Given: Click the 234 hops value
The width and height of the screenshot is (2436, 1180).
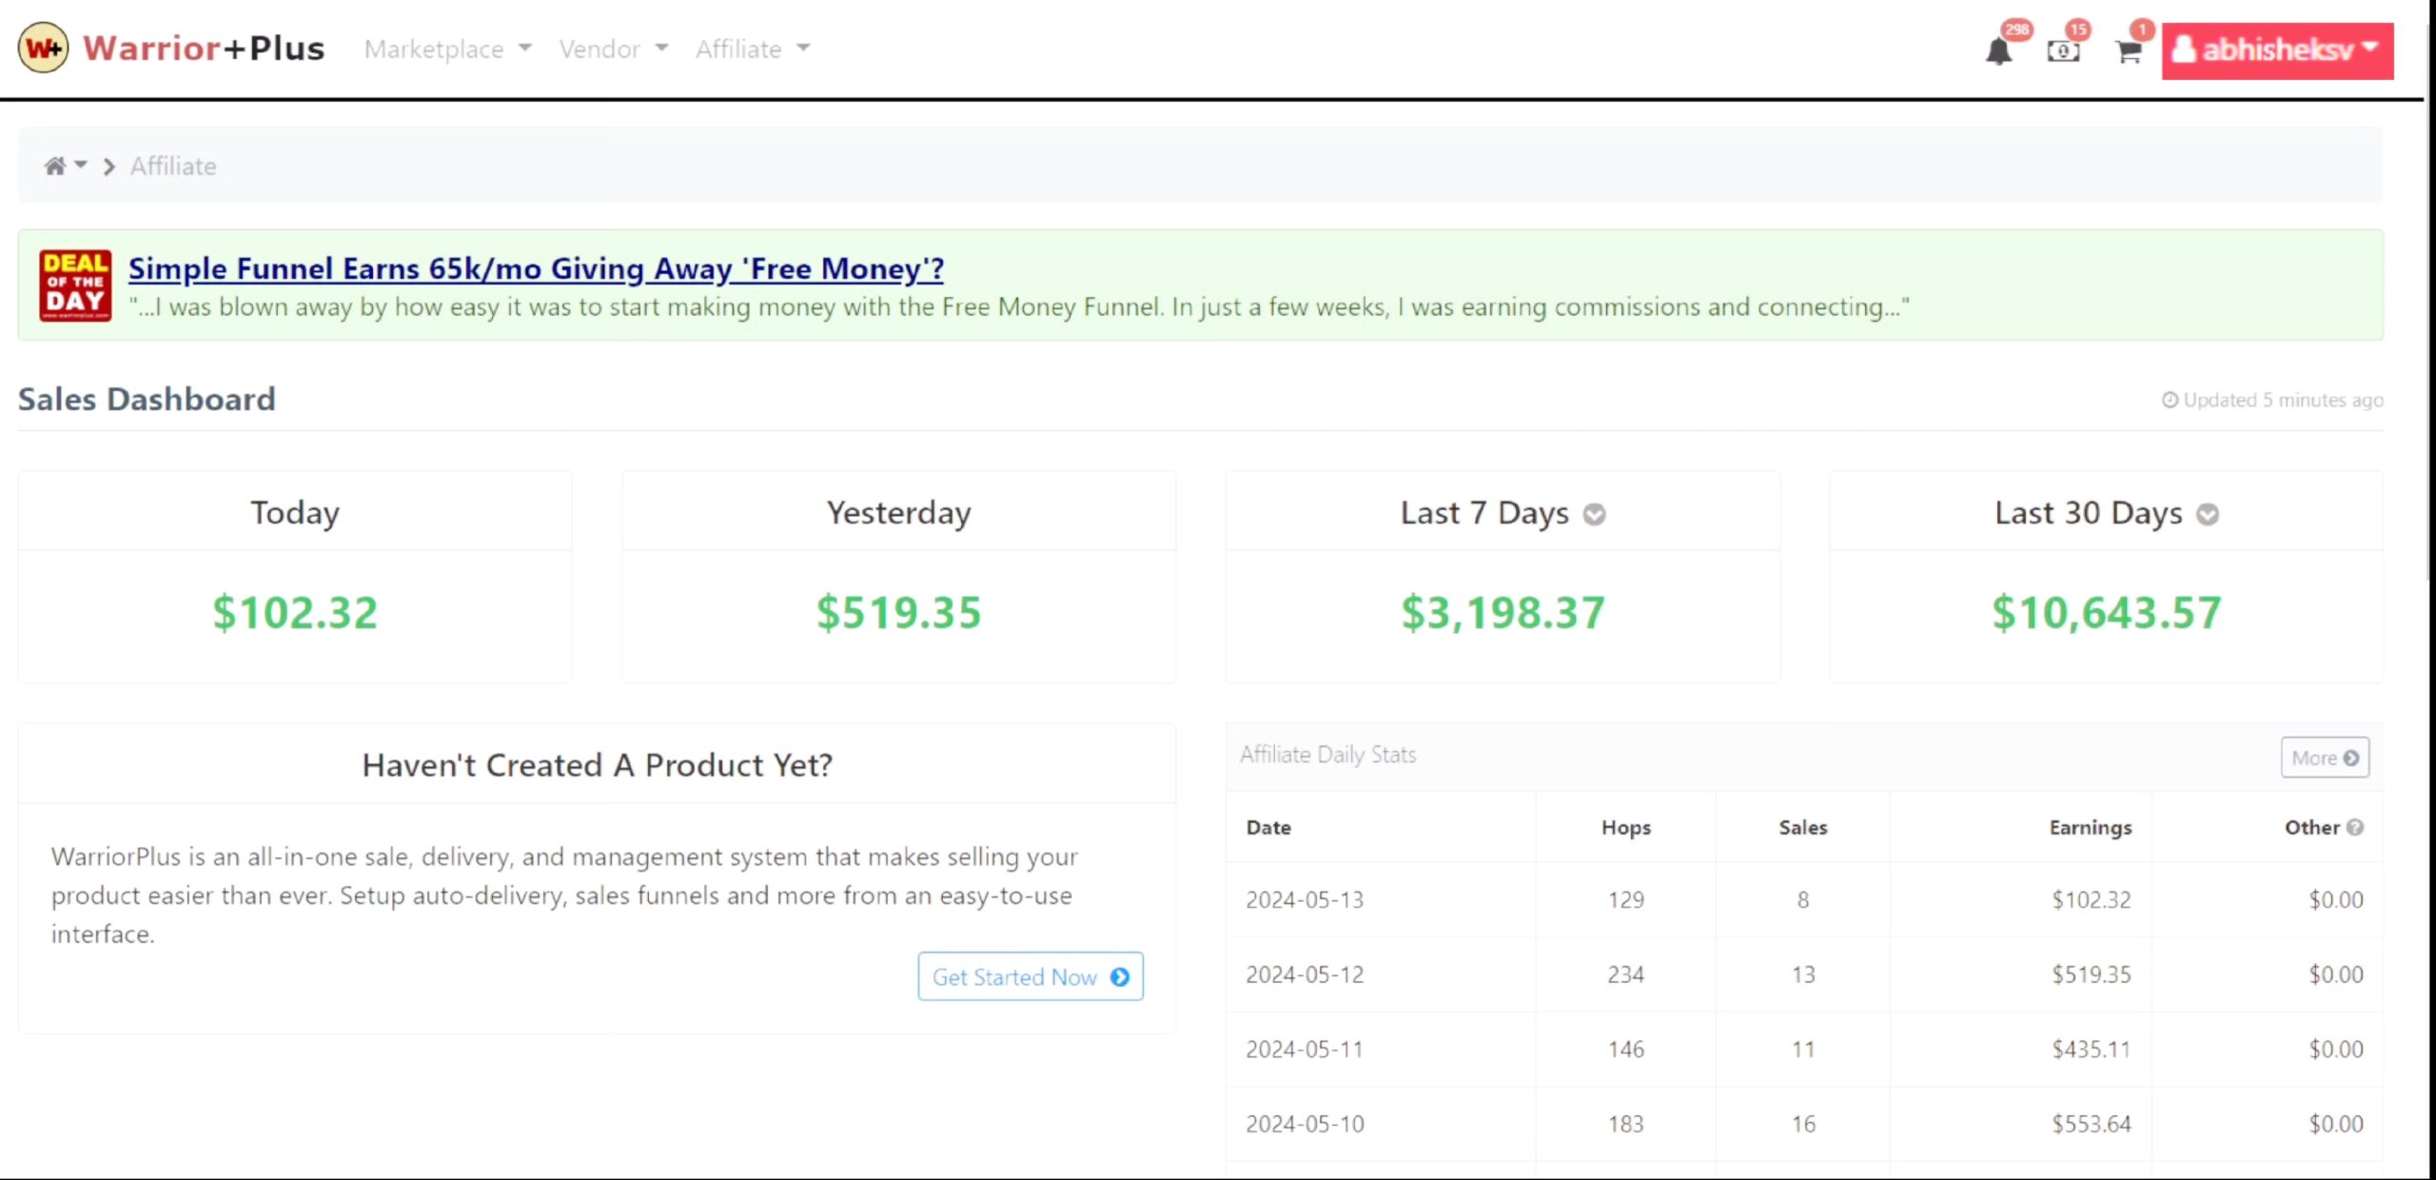Looking at the screenshot, I should [1626, 974].
